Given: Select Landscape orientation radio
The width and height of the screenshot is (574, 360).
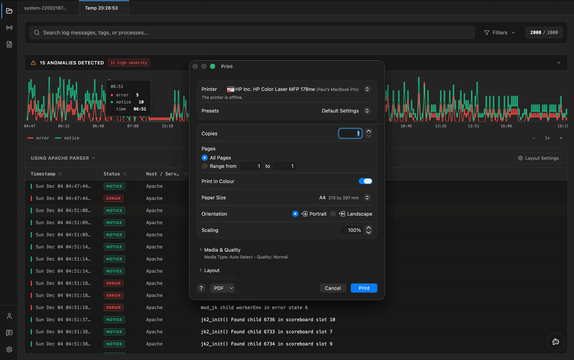Looking at the screenshot, I should tap(333, 214).
